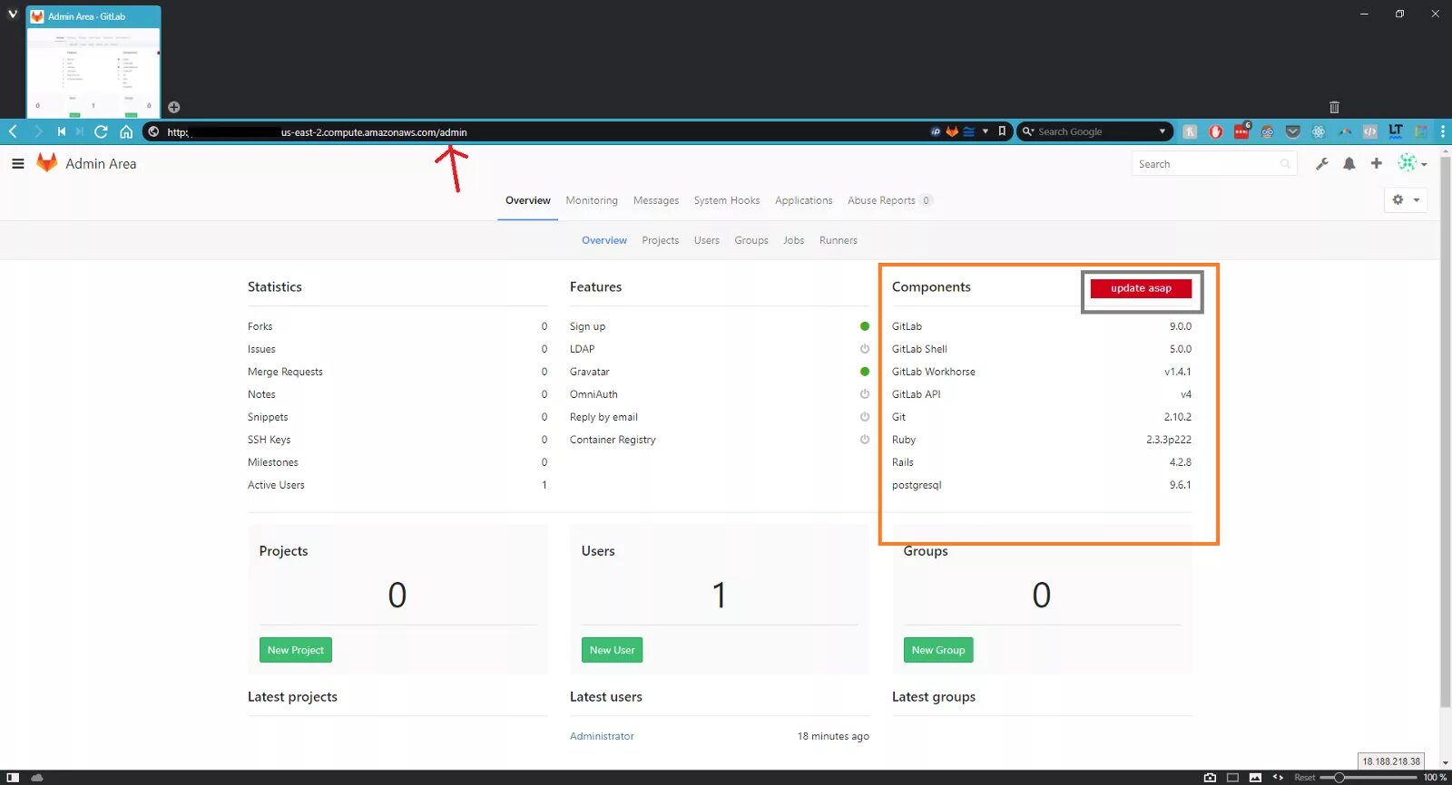Viewport: 1452px width, 785px height.
Task: Open the System Hooks tab
Action: tap(727, 200)
